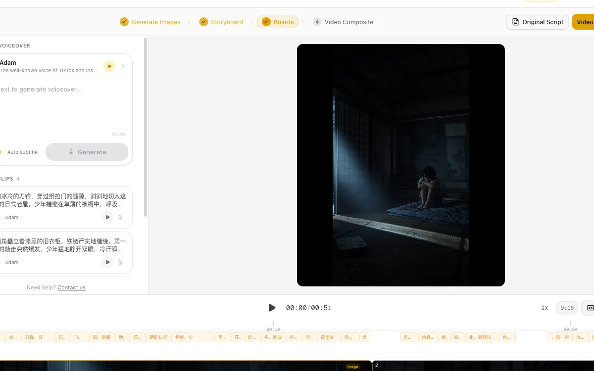Toggle the subtitle display icon
Viewport: 594px width, 371px height.
(x=589, y=308)
